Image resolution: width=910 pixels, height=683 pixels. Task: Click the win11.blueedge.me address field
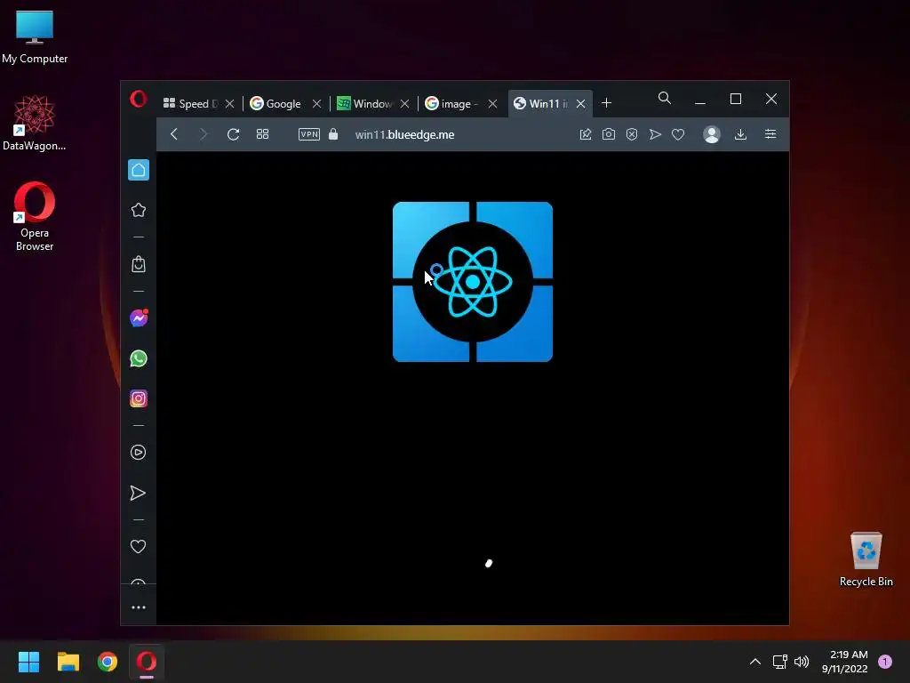coord(404,135)
